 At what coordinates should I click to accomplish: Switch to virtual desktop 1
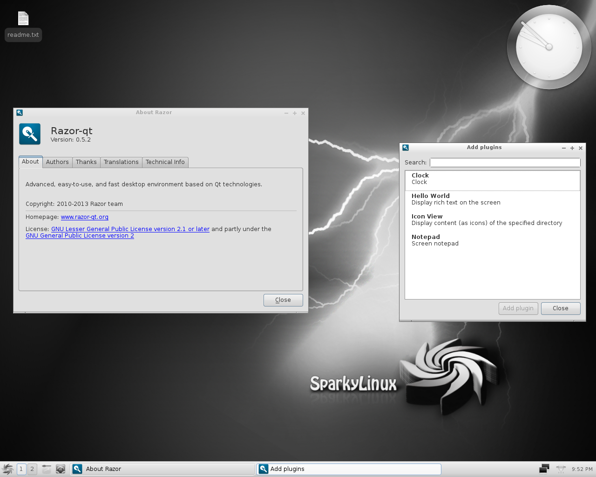point(21,469)
